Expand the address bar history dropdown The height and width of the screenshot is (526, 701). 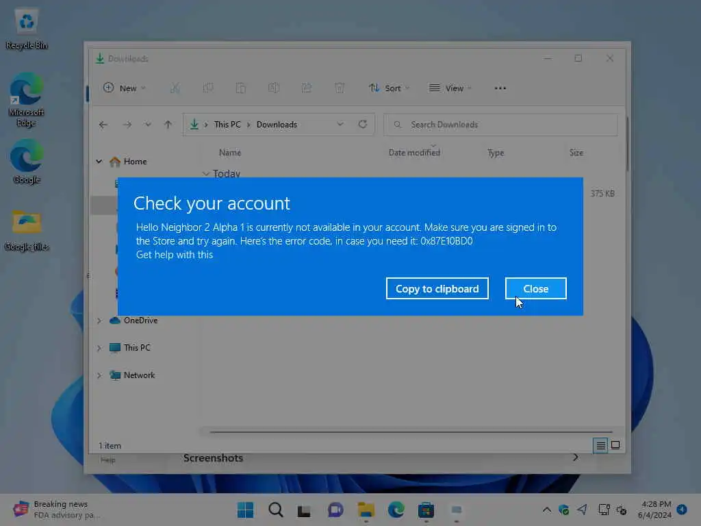coord(340,125)
